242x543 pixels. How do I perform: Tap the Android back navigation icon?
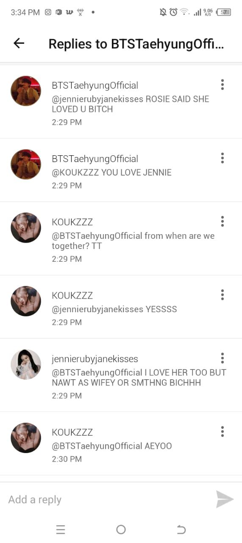point(181,529)
